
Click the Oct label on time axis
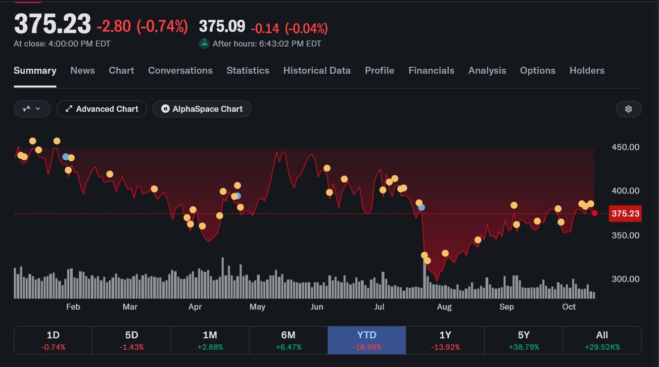(x=569, y=307)
